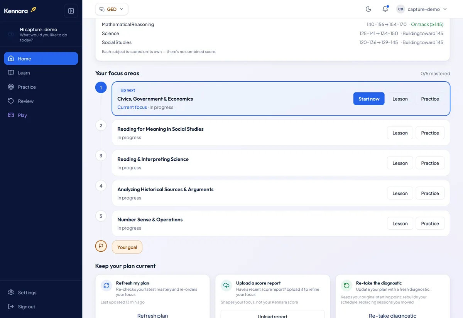Click the Science score row label
Viewport: 463px width, 318px height.
coord(110,34)
